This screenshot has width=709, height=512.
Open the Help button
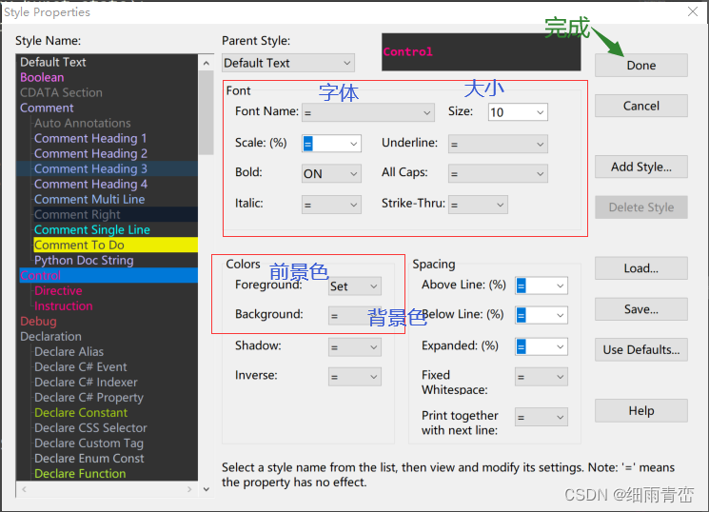coord(640,411)
